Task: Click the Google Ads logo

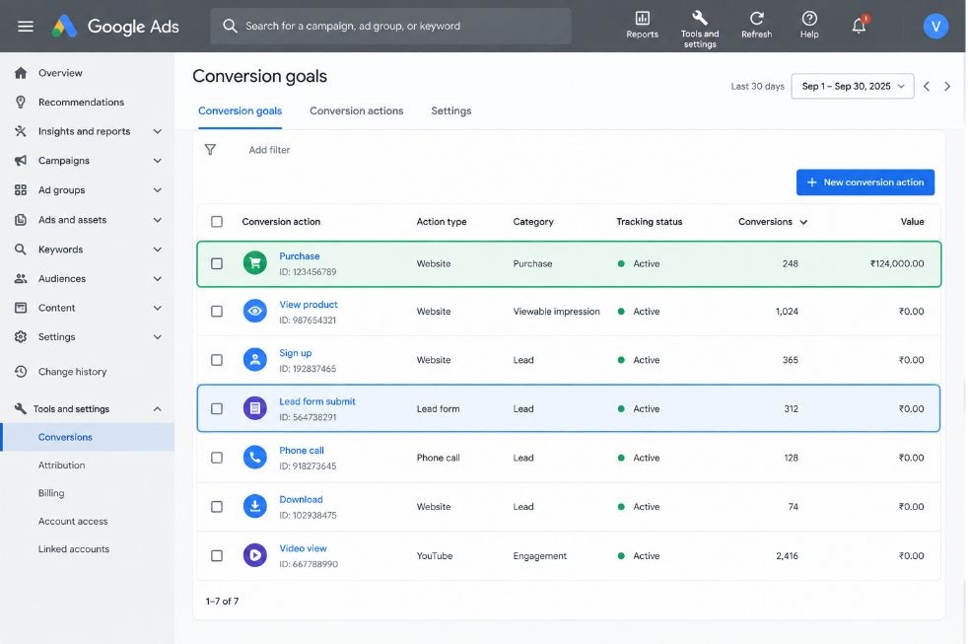Action: coord(115,26)
